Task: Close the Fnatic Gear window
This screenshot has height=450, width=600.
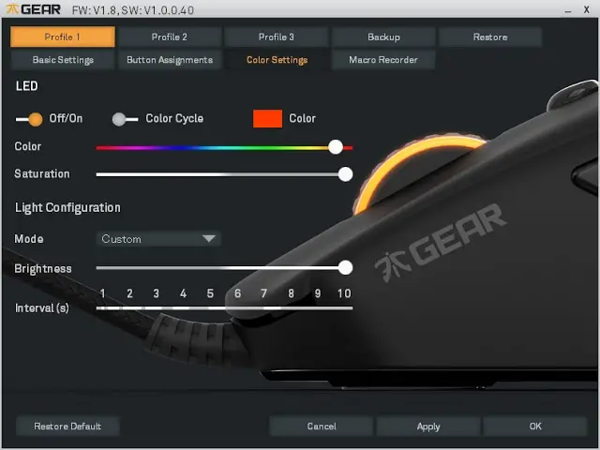Action: pyautogui.click(x=586, y=9)
